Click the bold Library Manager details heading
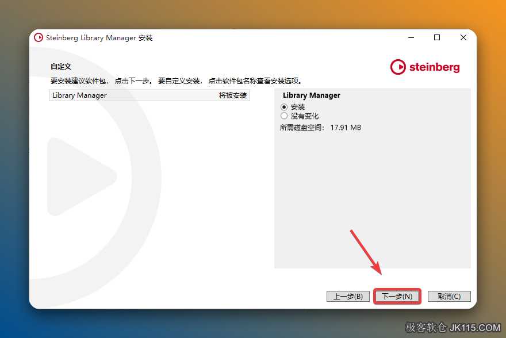This screenshot has height=338, width=506. tap(312, 95)
